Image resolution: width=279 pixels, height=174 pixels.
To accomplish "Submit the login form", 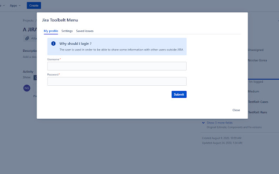I will (179, 94).
